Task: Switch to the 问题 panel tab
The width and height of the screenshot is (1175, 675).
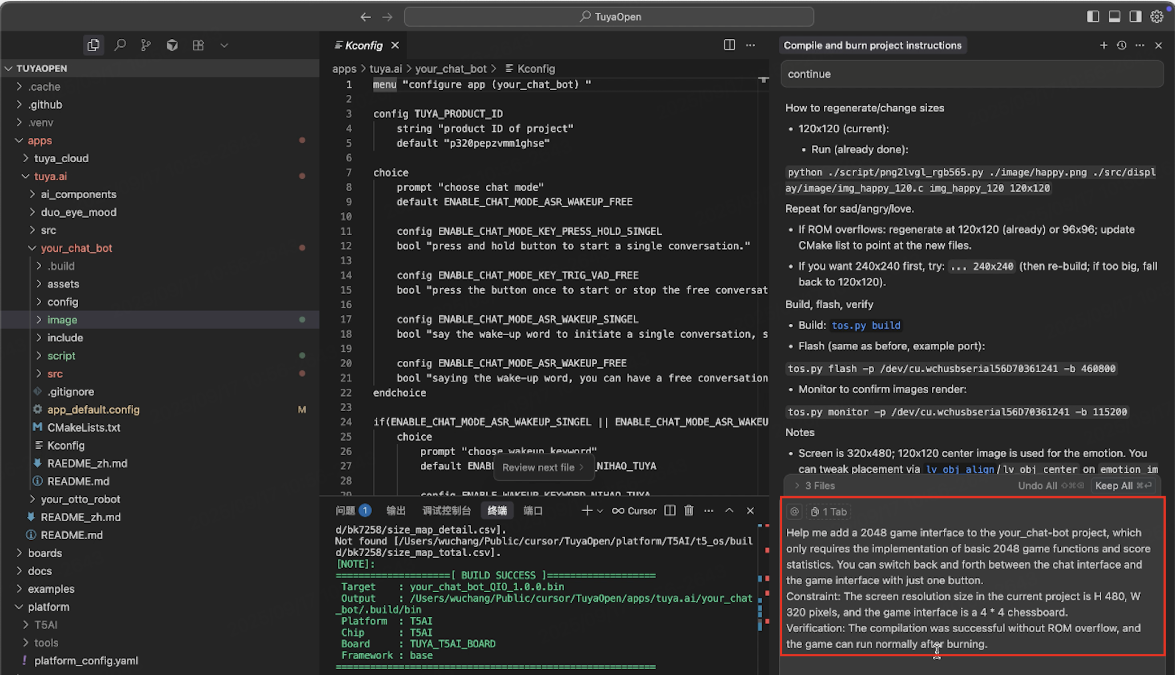Action: (346, 511)
